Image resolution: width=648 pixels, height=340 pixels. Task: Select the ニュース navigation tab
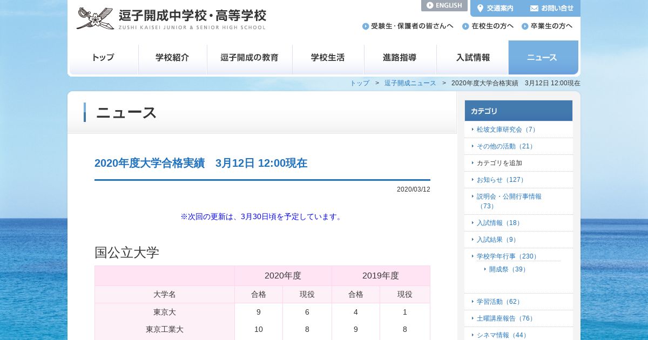tap(543, 57)
